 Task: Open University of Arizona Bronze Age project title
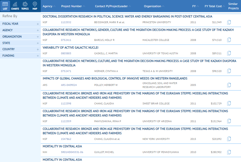point(135,113)
